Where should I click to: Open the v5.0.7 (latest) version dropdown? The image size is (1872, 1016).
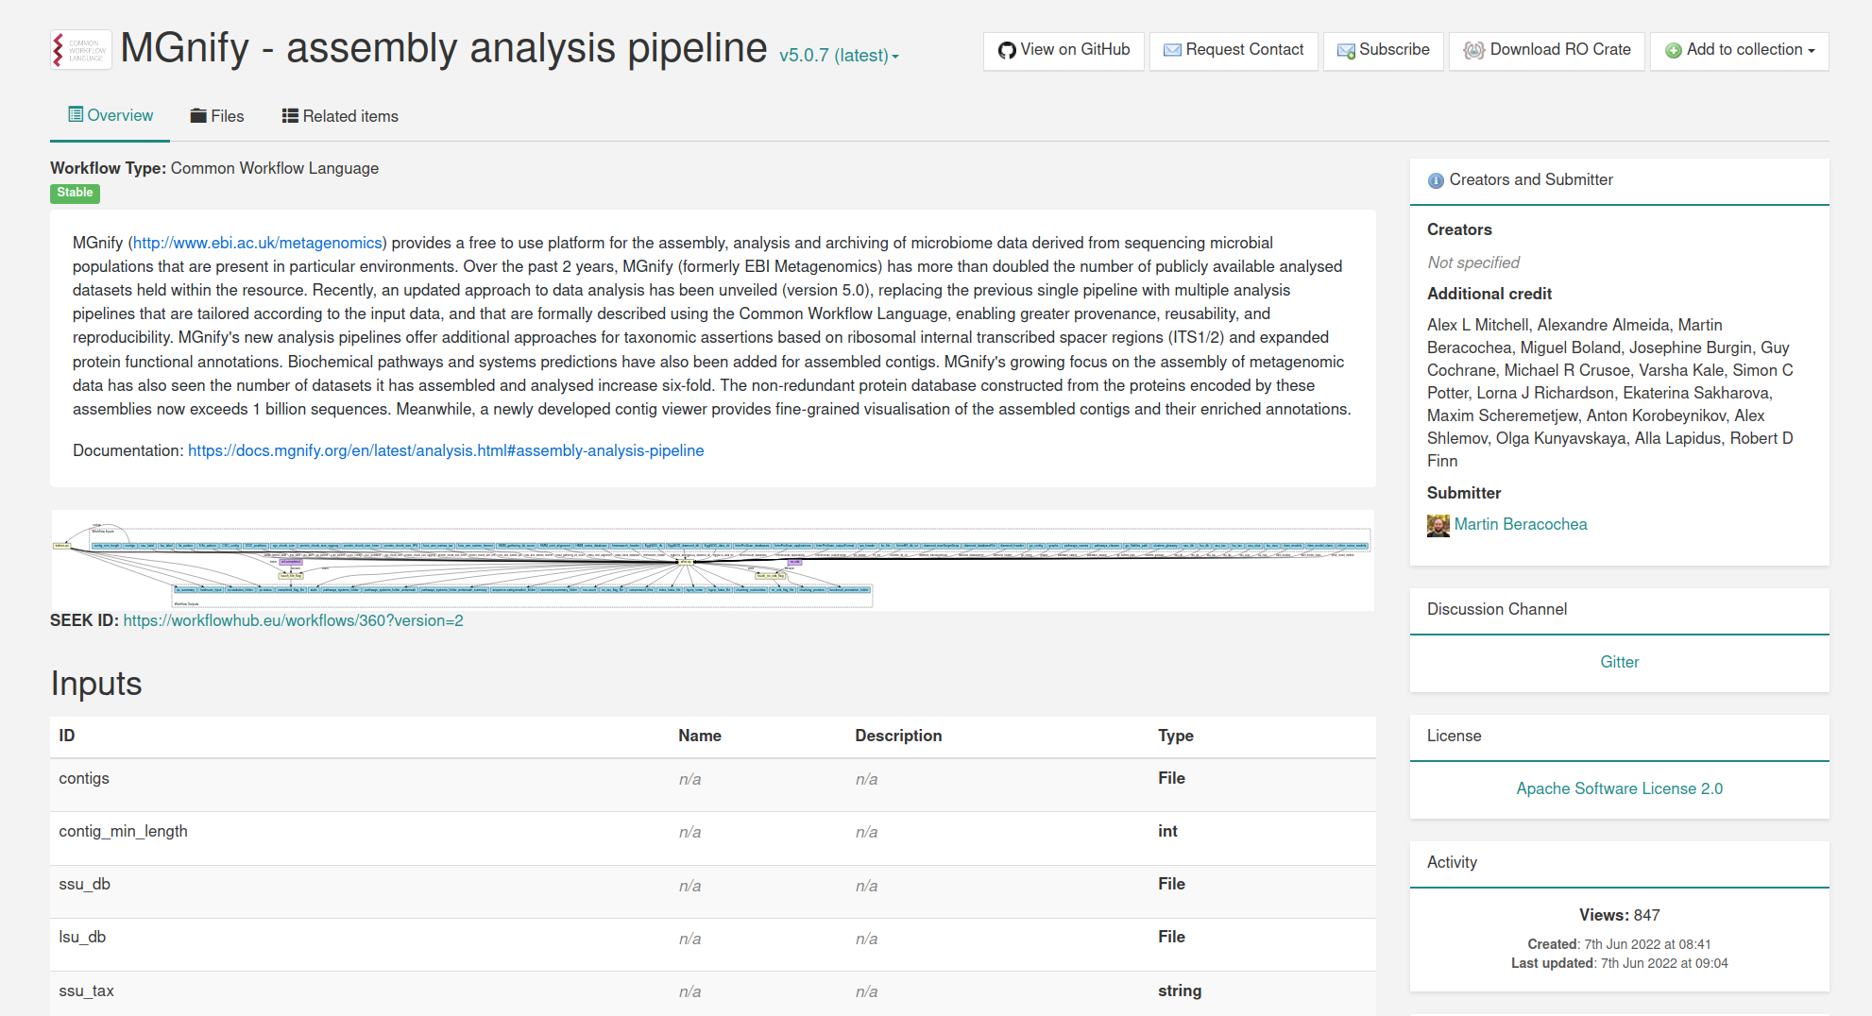coord(839,56)
